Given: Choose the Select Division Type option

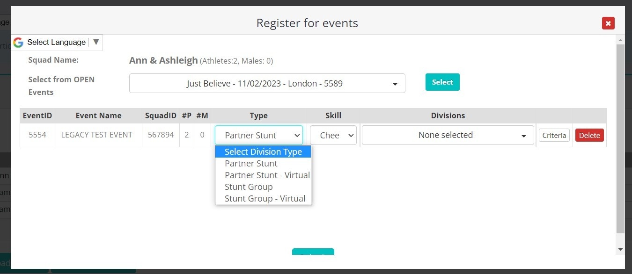Looking at the screenshot, I should (x=263, y=151).
